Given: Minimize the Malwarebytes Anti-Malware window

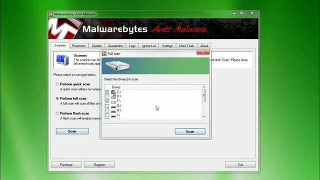Looking at the screenshot, I should click(234, 13).
